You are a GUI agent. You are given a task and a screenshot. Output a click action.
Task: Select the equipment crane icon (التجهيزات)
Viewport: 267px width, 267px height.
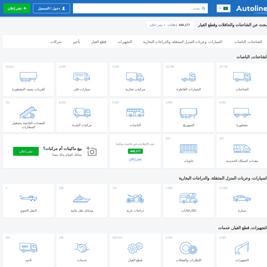[x=242, y=248]
